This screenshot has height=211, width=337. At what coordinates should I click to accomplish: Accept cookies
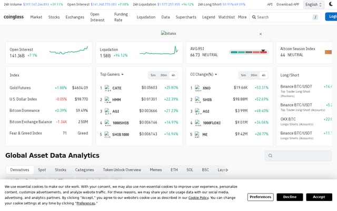[319, 197]
